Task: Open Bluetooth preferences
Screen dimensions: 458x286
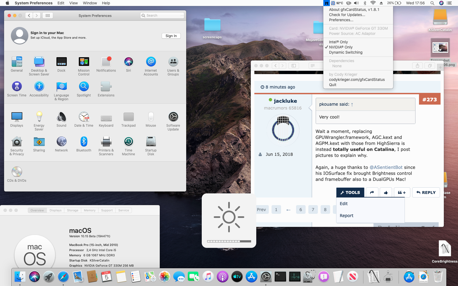Action: pyautogui.click(x=84, y=144)
